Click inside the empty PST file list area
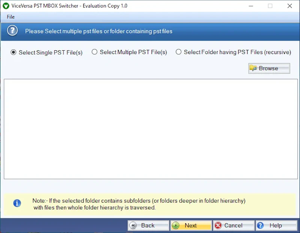 point(151,129)
